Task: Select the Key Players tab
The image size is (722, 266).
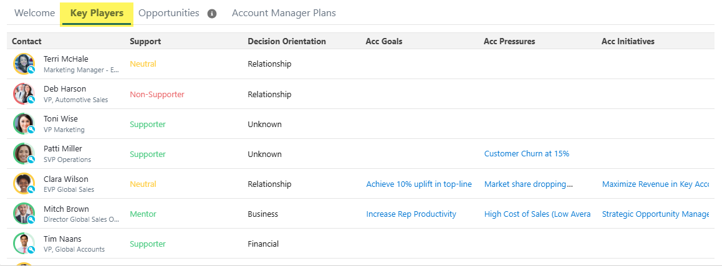Action: click(x=97, y=13)
